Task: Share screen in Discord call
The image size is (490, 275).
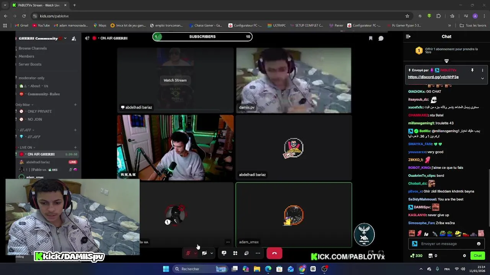Action: tap(224, 253)
